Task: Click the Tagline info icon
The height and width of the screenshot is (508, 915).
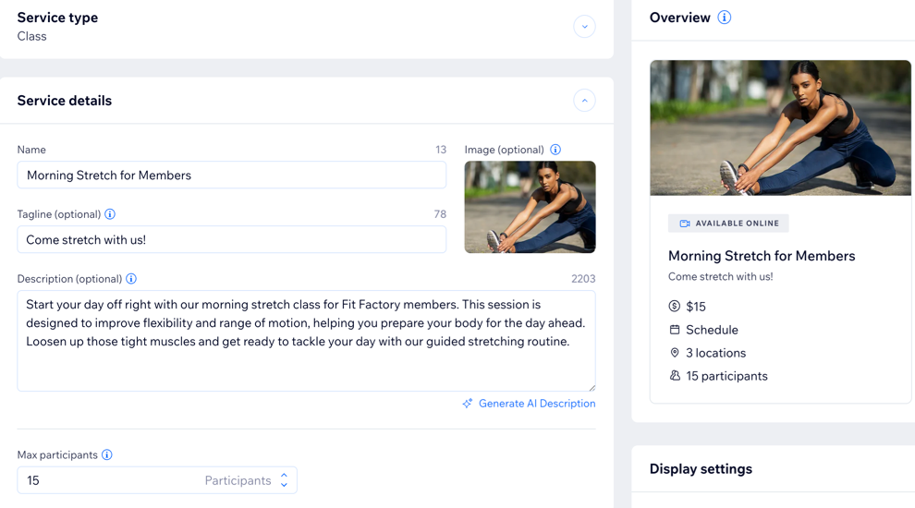Action: pyautogui.click(x=110, y=214)
